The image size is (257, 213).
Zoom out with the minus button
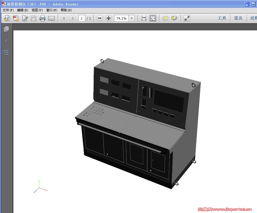point(100,18)
